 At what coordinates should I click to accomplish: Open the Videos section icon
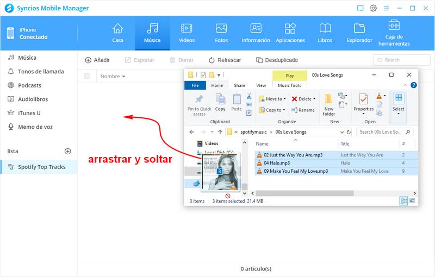(x=187, y=33)
